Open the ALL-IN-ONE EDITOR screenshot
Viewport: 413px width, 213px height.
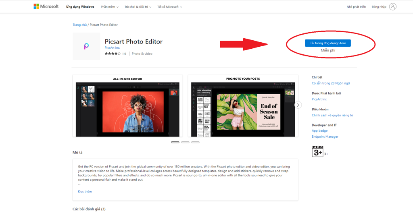[127, 106]
